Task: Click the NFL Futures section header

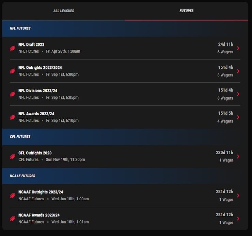Action: (125, 29)
